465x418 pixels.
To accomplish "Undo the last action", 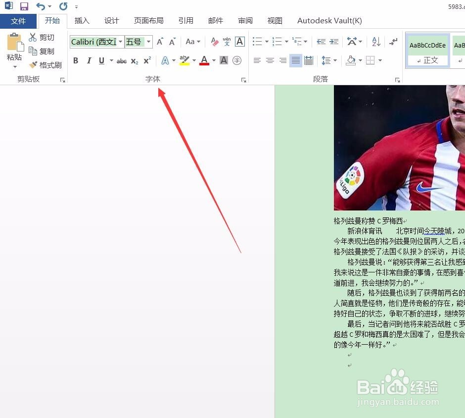I will tap(41, 6).
